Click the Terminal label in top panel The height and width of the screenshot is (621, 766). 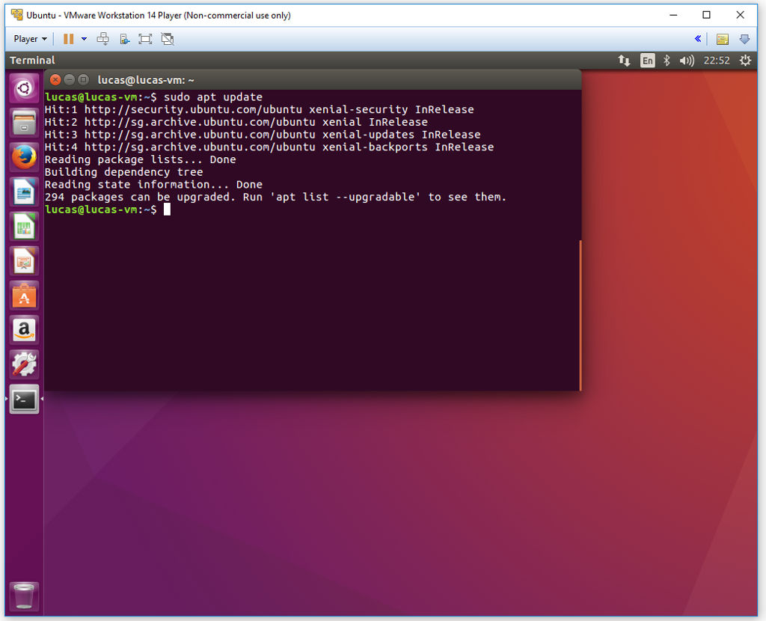pyautogui.click(x=32, y=61)
